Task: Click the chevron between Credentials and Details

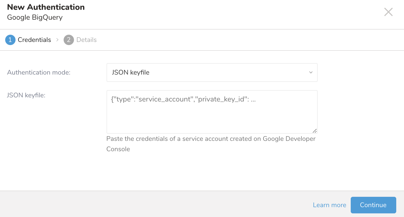Action: tap(57, 40)
